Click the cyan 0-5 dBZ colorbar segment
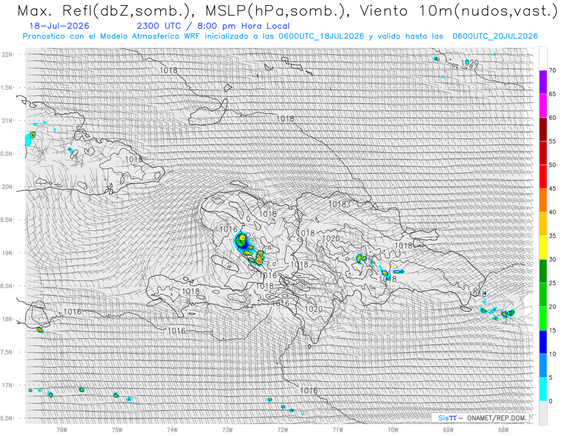This screenshot has height=436, width=565. point(543,389)
